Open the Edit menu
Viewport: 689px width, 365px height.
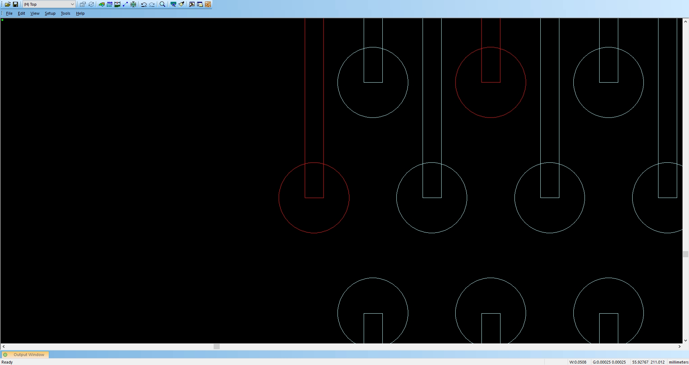[x=22, y=13]
